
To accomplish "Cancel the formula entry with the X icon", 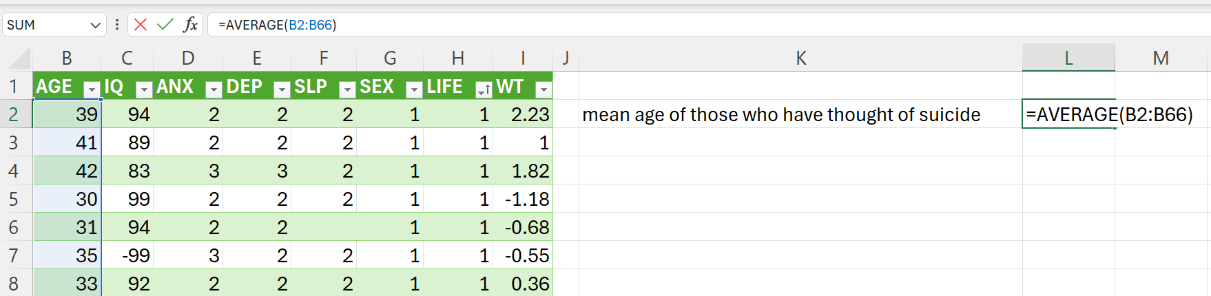I will coord(141,25).
